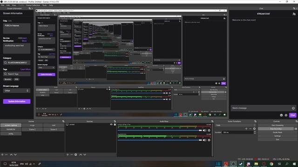The width and height of the screenshot is (298, 167).
Task: Open source properties with the gear icon
Action: click(75, 154)
